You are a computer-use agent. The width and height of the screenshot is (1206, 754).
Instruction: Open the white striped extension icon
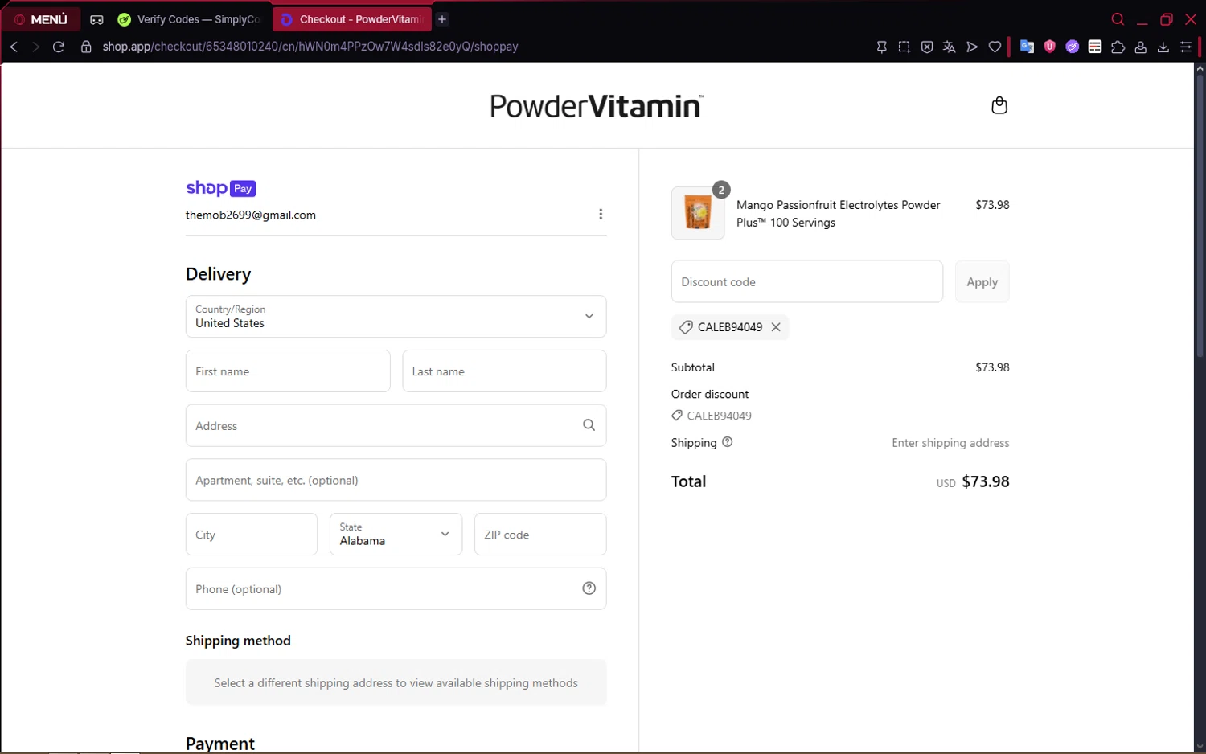point(1094,47)
